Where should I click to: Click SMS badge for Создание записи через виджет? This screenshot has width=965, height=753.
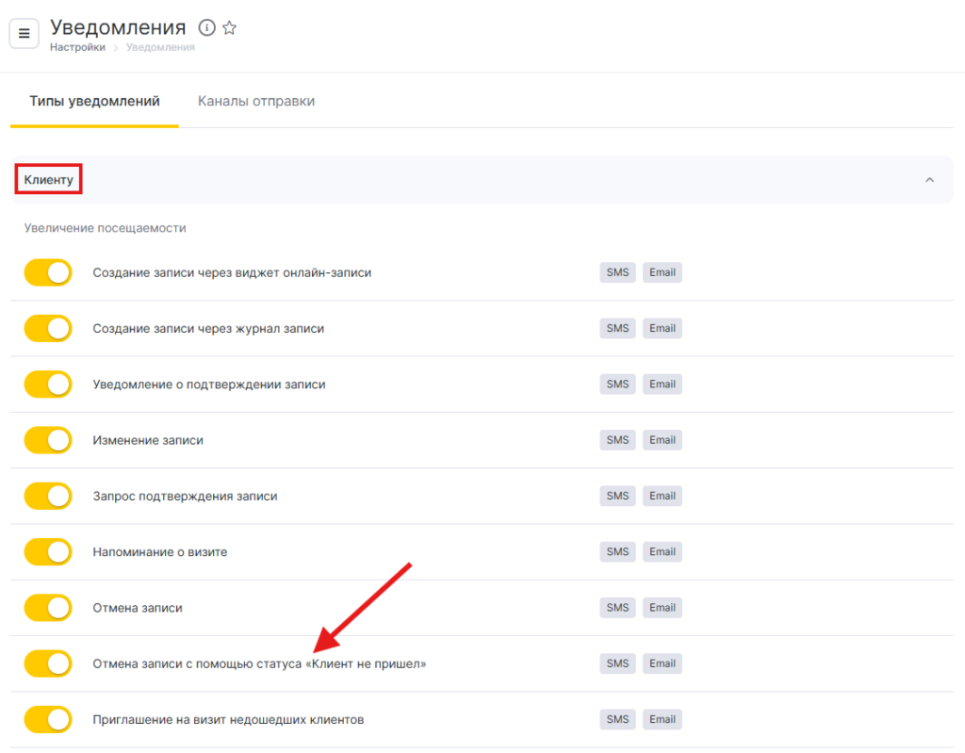click(617, 273)
